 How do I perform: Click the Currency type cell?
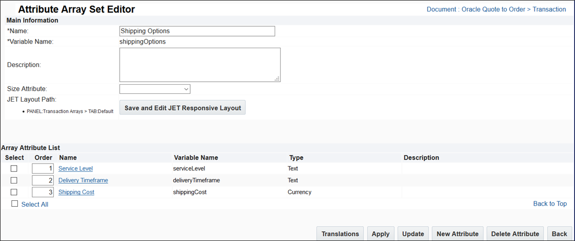(x=299, y=192)
